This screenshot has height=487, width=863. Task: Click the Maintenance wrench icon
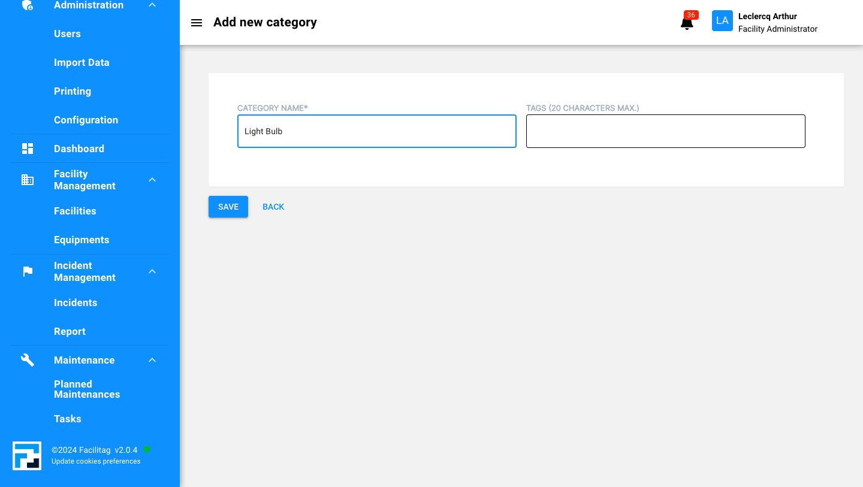tap(28, 360)
